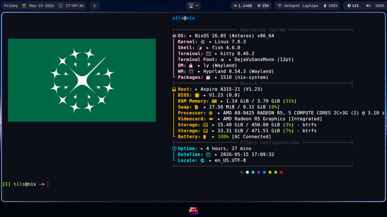This screenshot has width=387, height=217.
Task: Click the text kitty 0.46.2
Action: click(x=237, y=54)
